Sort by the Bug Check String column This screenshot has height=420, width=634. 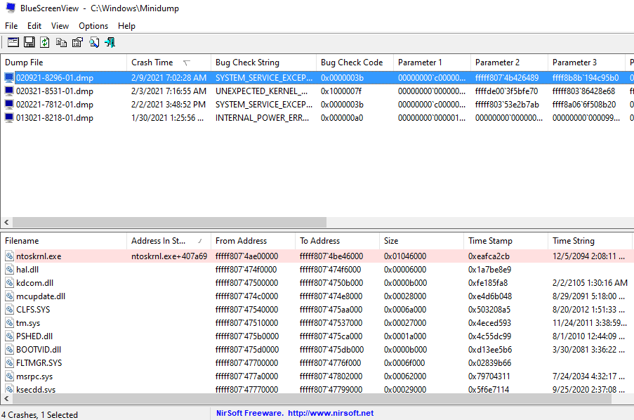coord(263,63)
